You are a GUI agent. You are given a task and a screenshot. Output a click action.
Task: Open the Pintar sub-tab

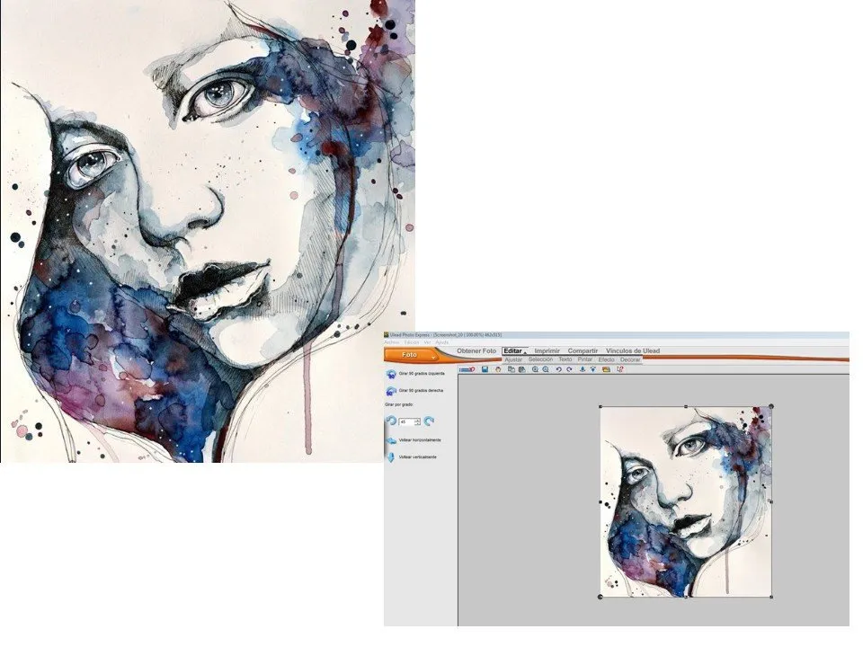click(x=585, y=359)
